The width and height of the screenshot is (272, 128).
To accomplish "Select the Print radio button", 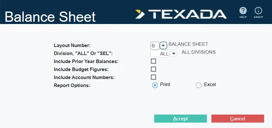I will click(x=155, y=85).
